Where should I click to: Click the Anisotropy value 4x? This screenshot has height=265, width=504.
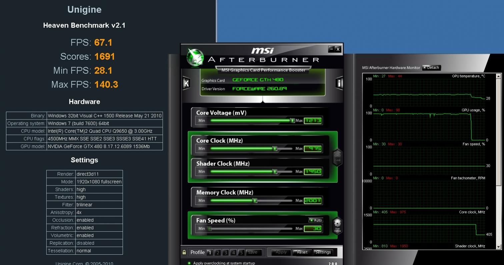(x=99, y=213)
